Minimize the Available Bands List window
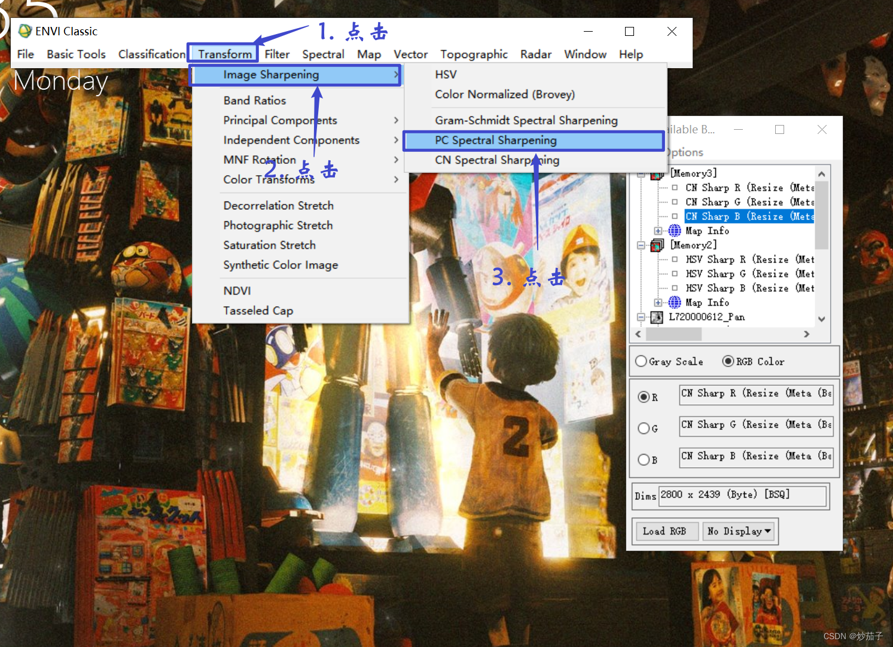This screenshot has height=647, width=893. [739, 129]
